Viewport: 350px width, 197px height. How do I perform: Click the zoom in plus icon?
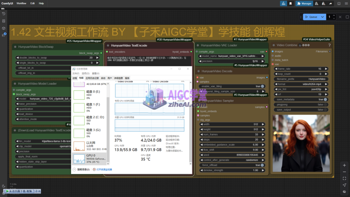pos(345,165)
